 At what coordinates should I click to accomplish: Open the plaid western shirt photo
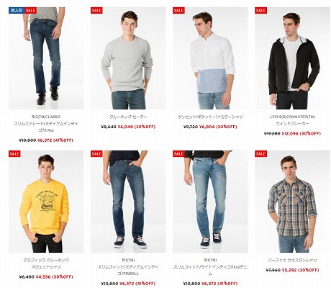pyautogui.click(x=292, y=202)
